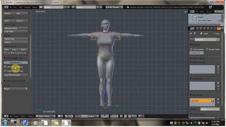Open the Global orientation dropdown
226x127 pixels.
click(x=93, y=116)
